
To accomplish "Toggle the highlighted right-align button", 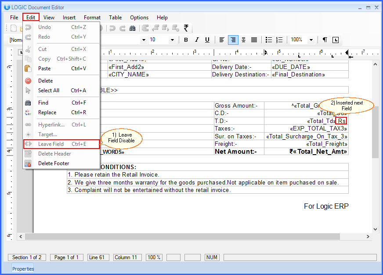I will pyautogui.click(x=233, y=40).
